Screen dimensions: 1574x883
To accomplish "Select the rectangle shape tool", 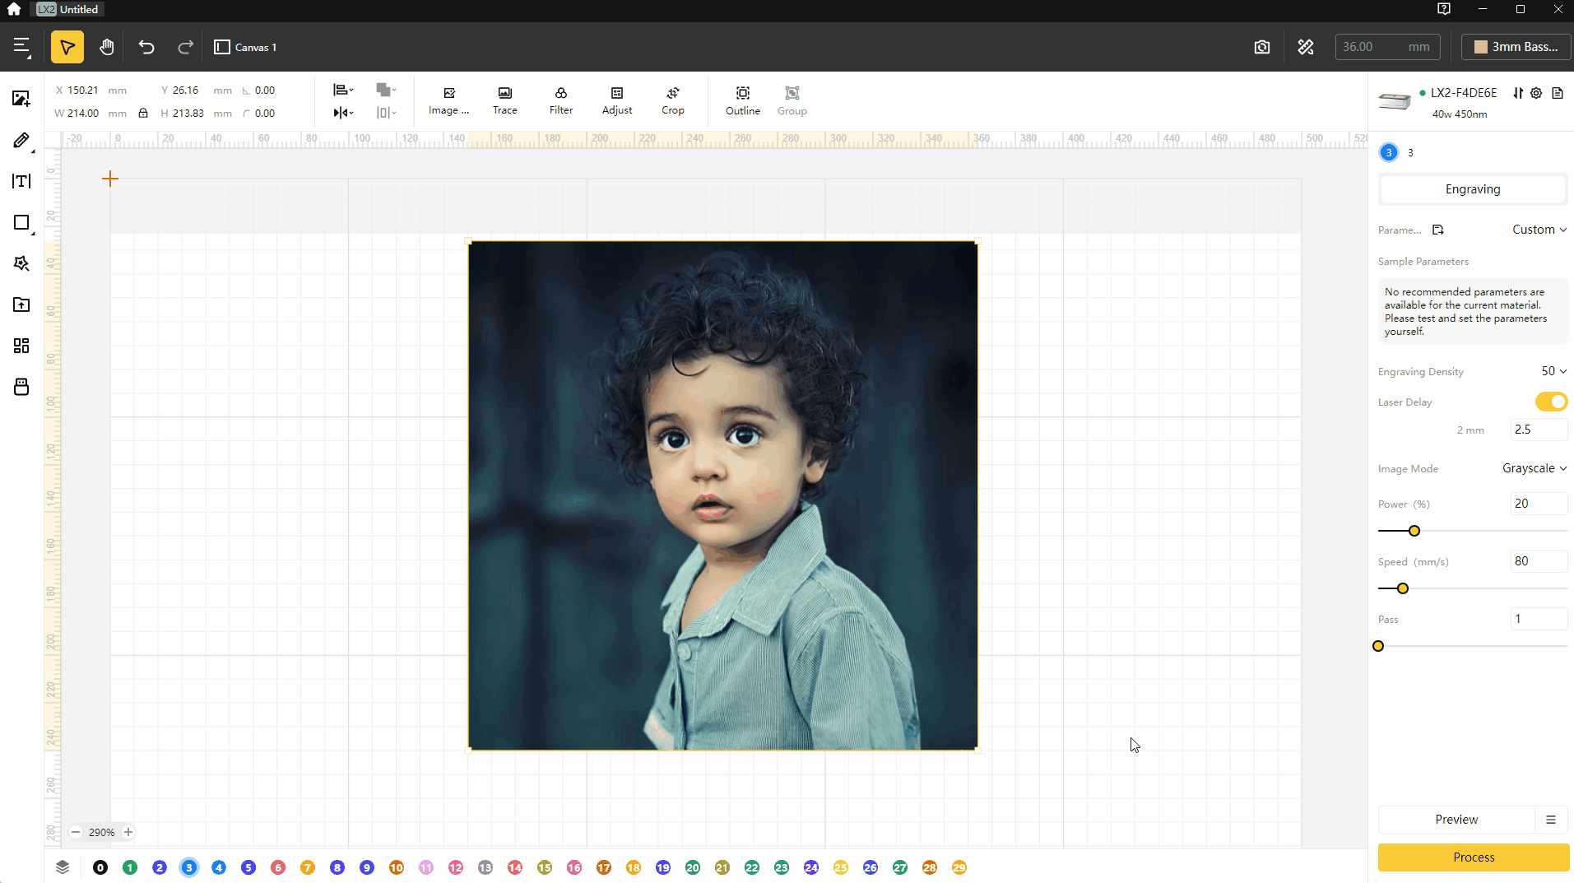I will click(x=21, y=223).
